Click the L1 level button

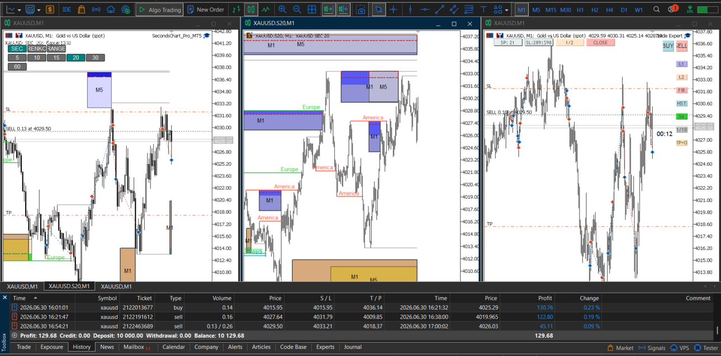coord(681,64)
